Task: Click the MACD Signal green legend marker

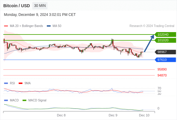Action: tap(24, 100)
